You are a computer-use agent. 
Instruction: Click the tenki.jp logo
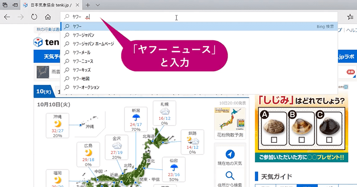[x=46, y=42]
